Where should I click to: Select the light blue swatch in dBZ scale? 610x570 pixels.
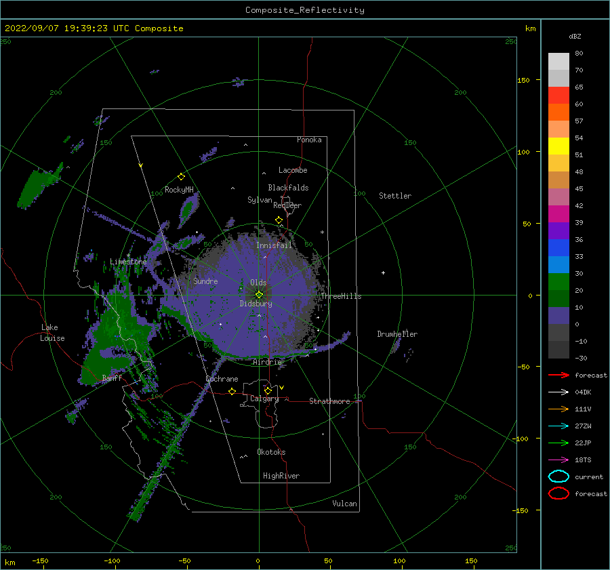click(x=558, y=264)
